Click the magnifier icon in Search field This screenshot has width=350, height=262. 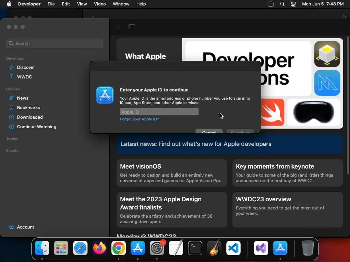[11, 43]
